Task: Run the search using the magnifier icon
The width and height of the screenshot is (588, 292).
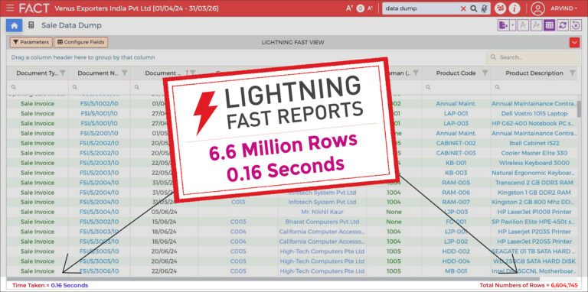Action: pos(474,8)
